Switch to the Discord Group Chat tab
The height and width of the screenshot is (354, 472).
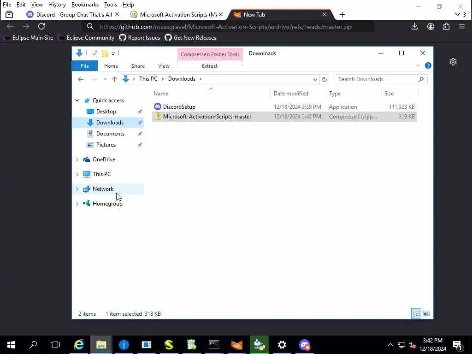72,14
